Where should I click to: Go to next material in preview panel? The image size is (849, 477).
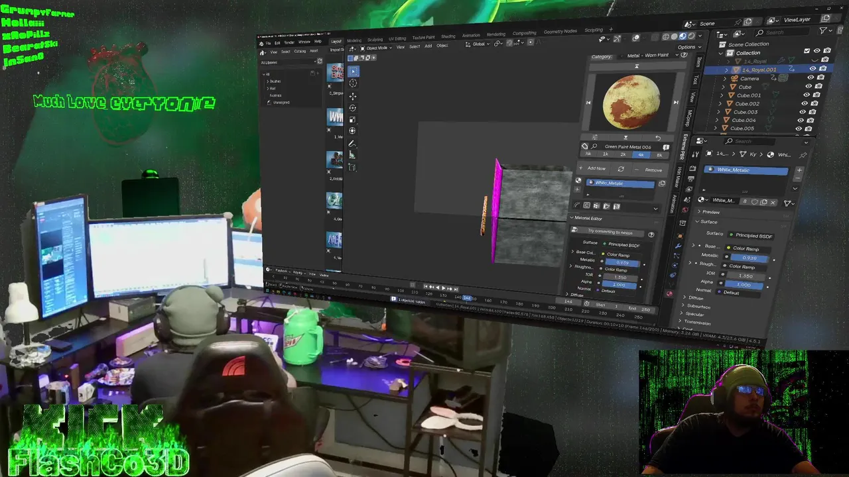pos(675,102)
